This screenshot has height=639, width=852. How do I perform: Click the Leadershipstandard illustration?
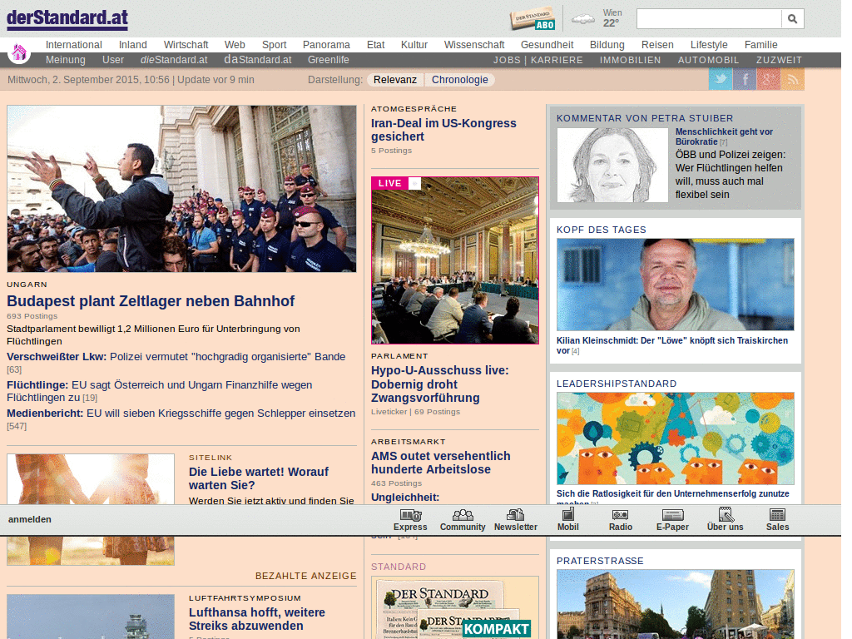(676, 438)
